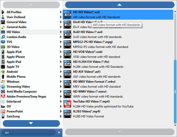Screen dimensions: 177x137
Task: Click the avi search input field
Action: click(28, 133)
